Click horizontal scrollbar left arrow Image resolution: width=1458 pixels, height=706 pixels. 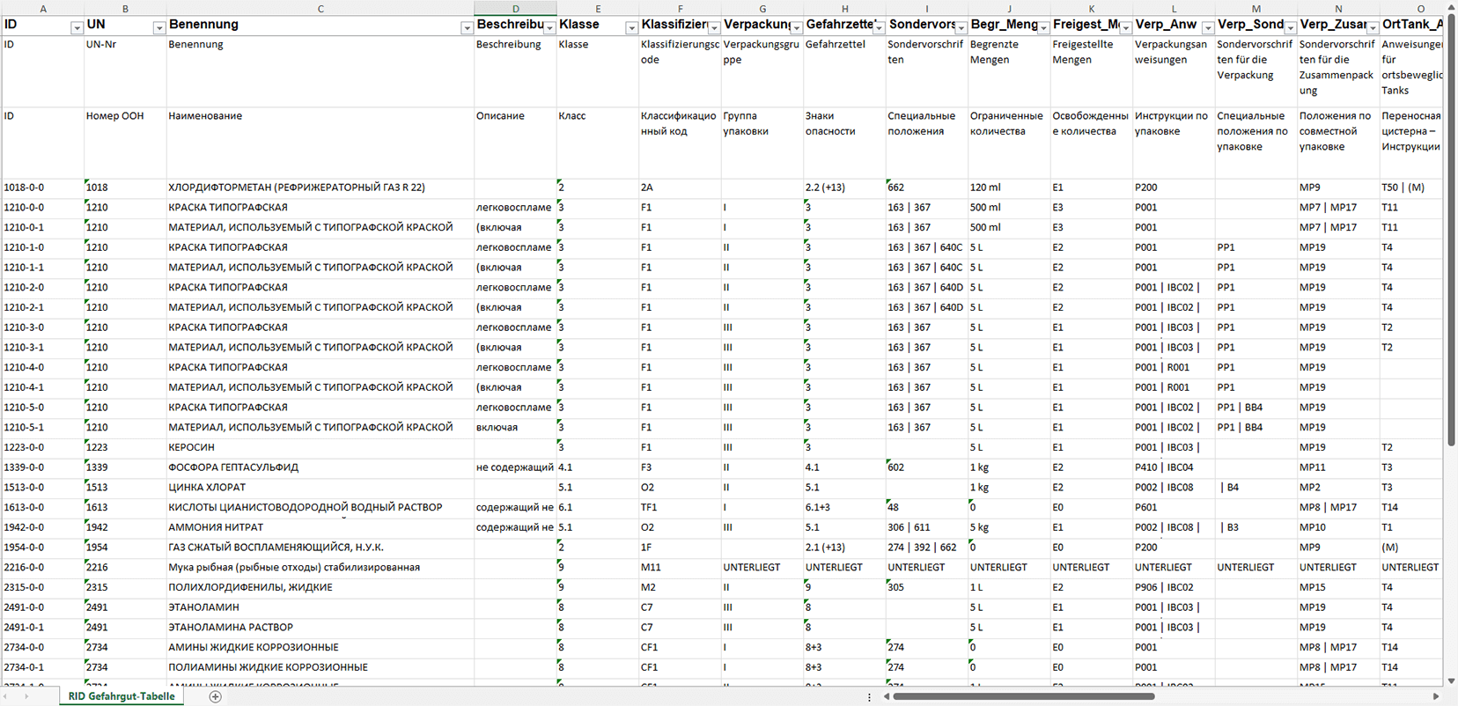point(887,696)
